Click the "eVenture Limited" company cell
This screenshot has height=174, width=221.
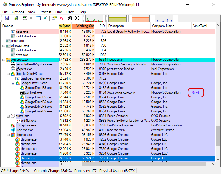pos(163,130)
